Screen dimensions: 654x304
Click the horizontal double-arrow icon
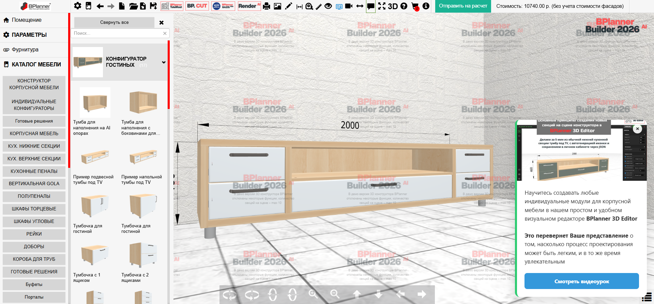(x=360, y=6)
